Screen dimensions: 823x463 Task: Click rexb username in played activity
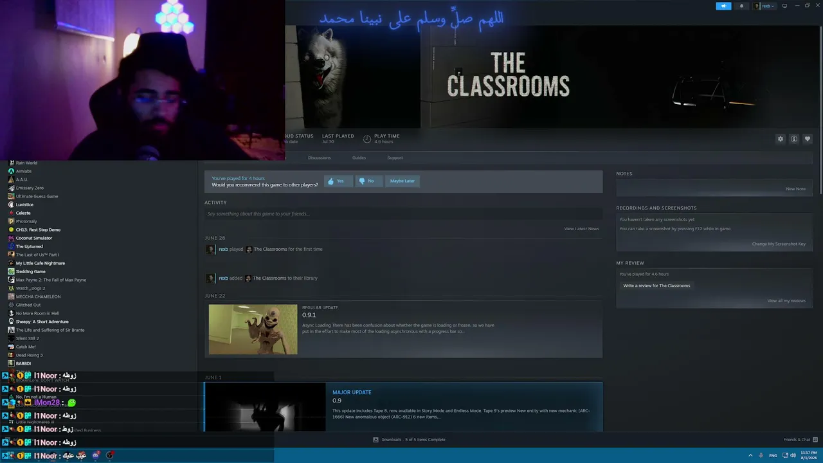pyautogui.click(x=223, y=250)
